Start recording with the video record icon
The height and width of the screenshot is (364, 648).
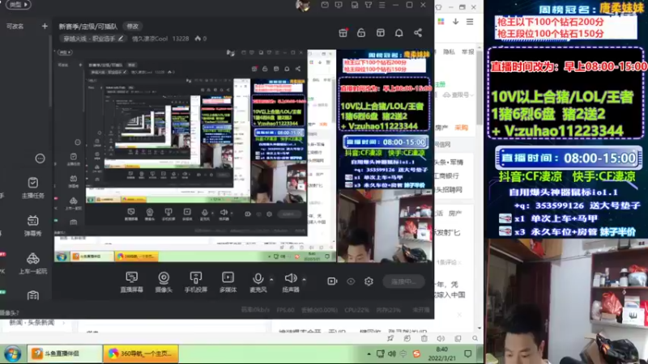coord(332,281)
